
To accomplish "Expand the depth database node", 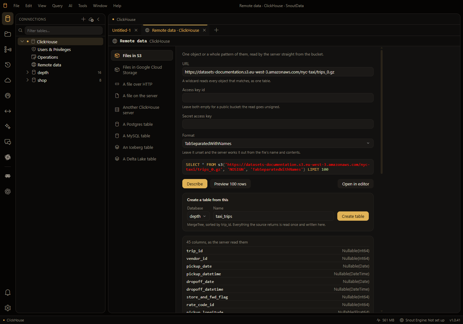I will (27, 72).
